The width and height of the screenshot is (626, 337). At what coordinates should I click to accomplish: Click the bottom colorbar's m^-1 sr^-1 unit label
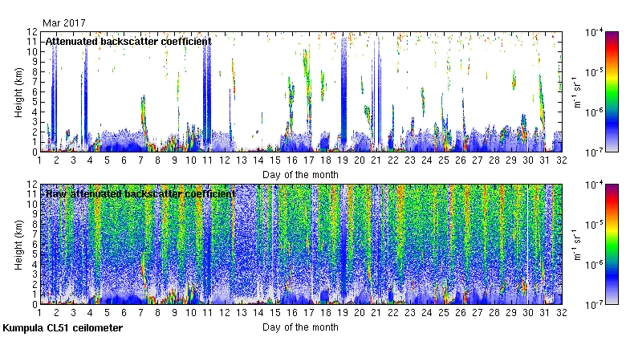pos(577,245)
